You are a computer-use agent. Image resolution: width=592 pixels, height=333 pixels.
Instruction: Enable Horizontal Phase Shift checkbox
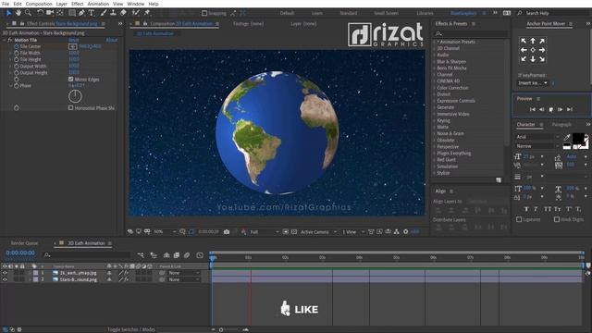[x=70, y=107]
